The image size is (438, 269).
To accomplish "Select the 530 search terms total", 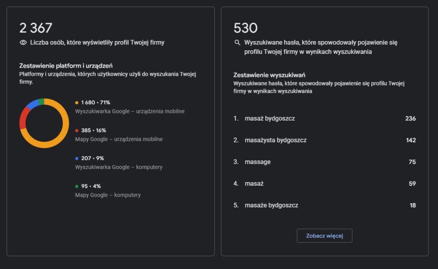I will 246,28.
